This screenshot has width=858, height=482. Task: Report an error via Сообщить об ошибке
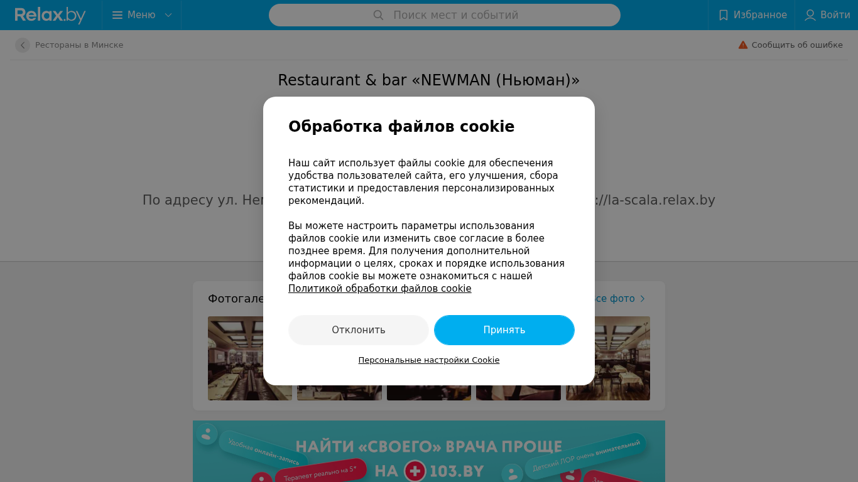(797, 45)
